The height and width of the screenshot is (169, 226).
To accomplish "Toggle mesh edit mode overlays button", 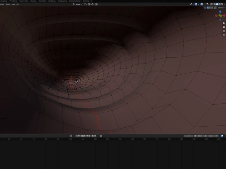I will coord(207,4).
